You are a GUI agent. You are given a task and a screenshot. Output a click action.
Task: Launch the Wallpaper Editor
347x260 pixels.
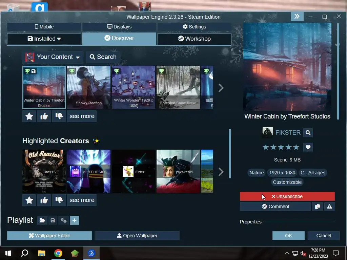tap(49, 236)
